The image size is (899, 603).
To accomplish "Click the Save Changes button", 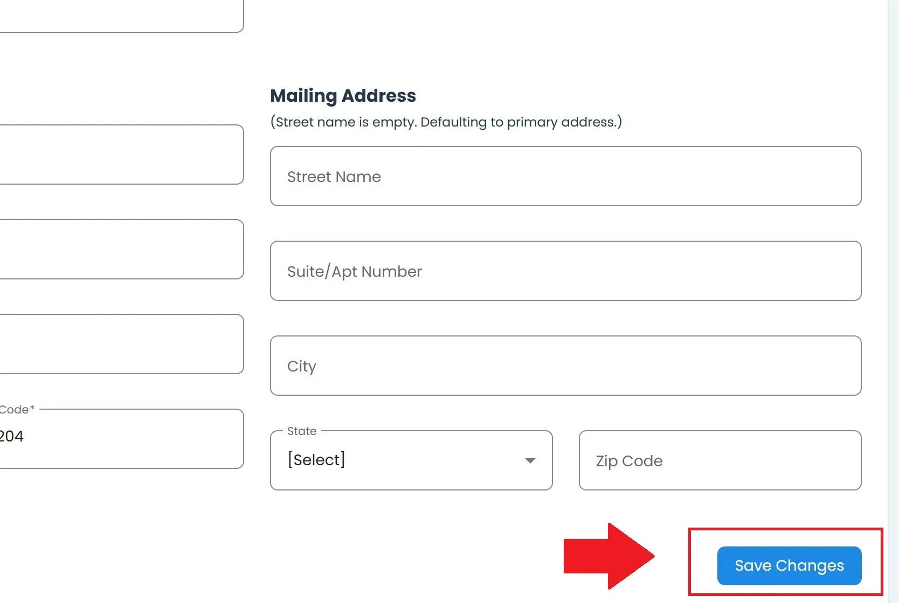I will pos(789,565).
